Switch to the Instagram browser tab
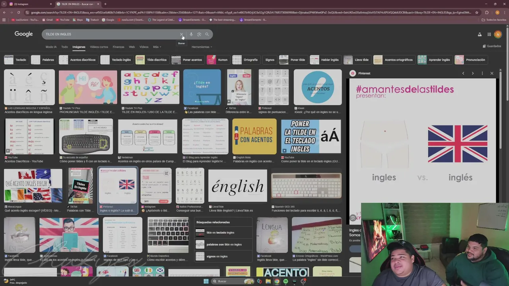509x286 pixels. pos(31,4)
